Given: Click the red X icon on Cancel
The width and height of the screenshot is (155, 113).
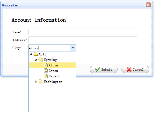Looking at the screenshot, I should (x=129, y=69).
